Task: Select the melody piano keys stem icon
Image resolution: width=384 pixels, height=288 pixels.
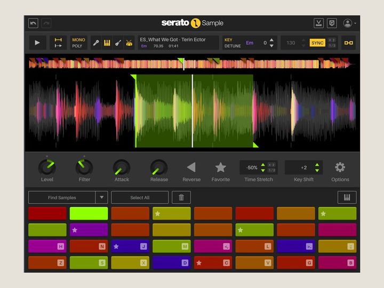Action: 107,43
